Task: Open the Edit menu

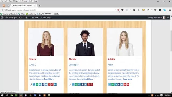Action: tap(6, 1)
